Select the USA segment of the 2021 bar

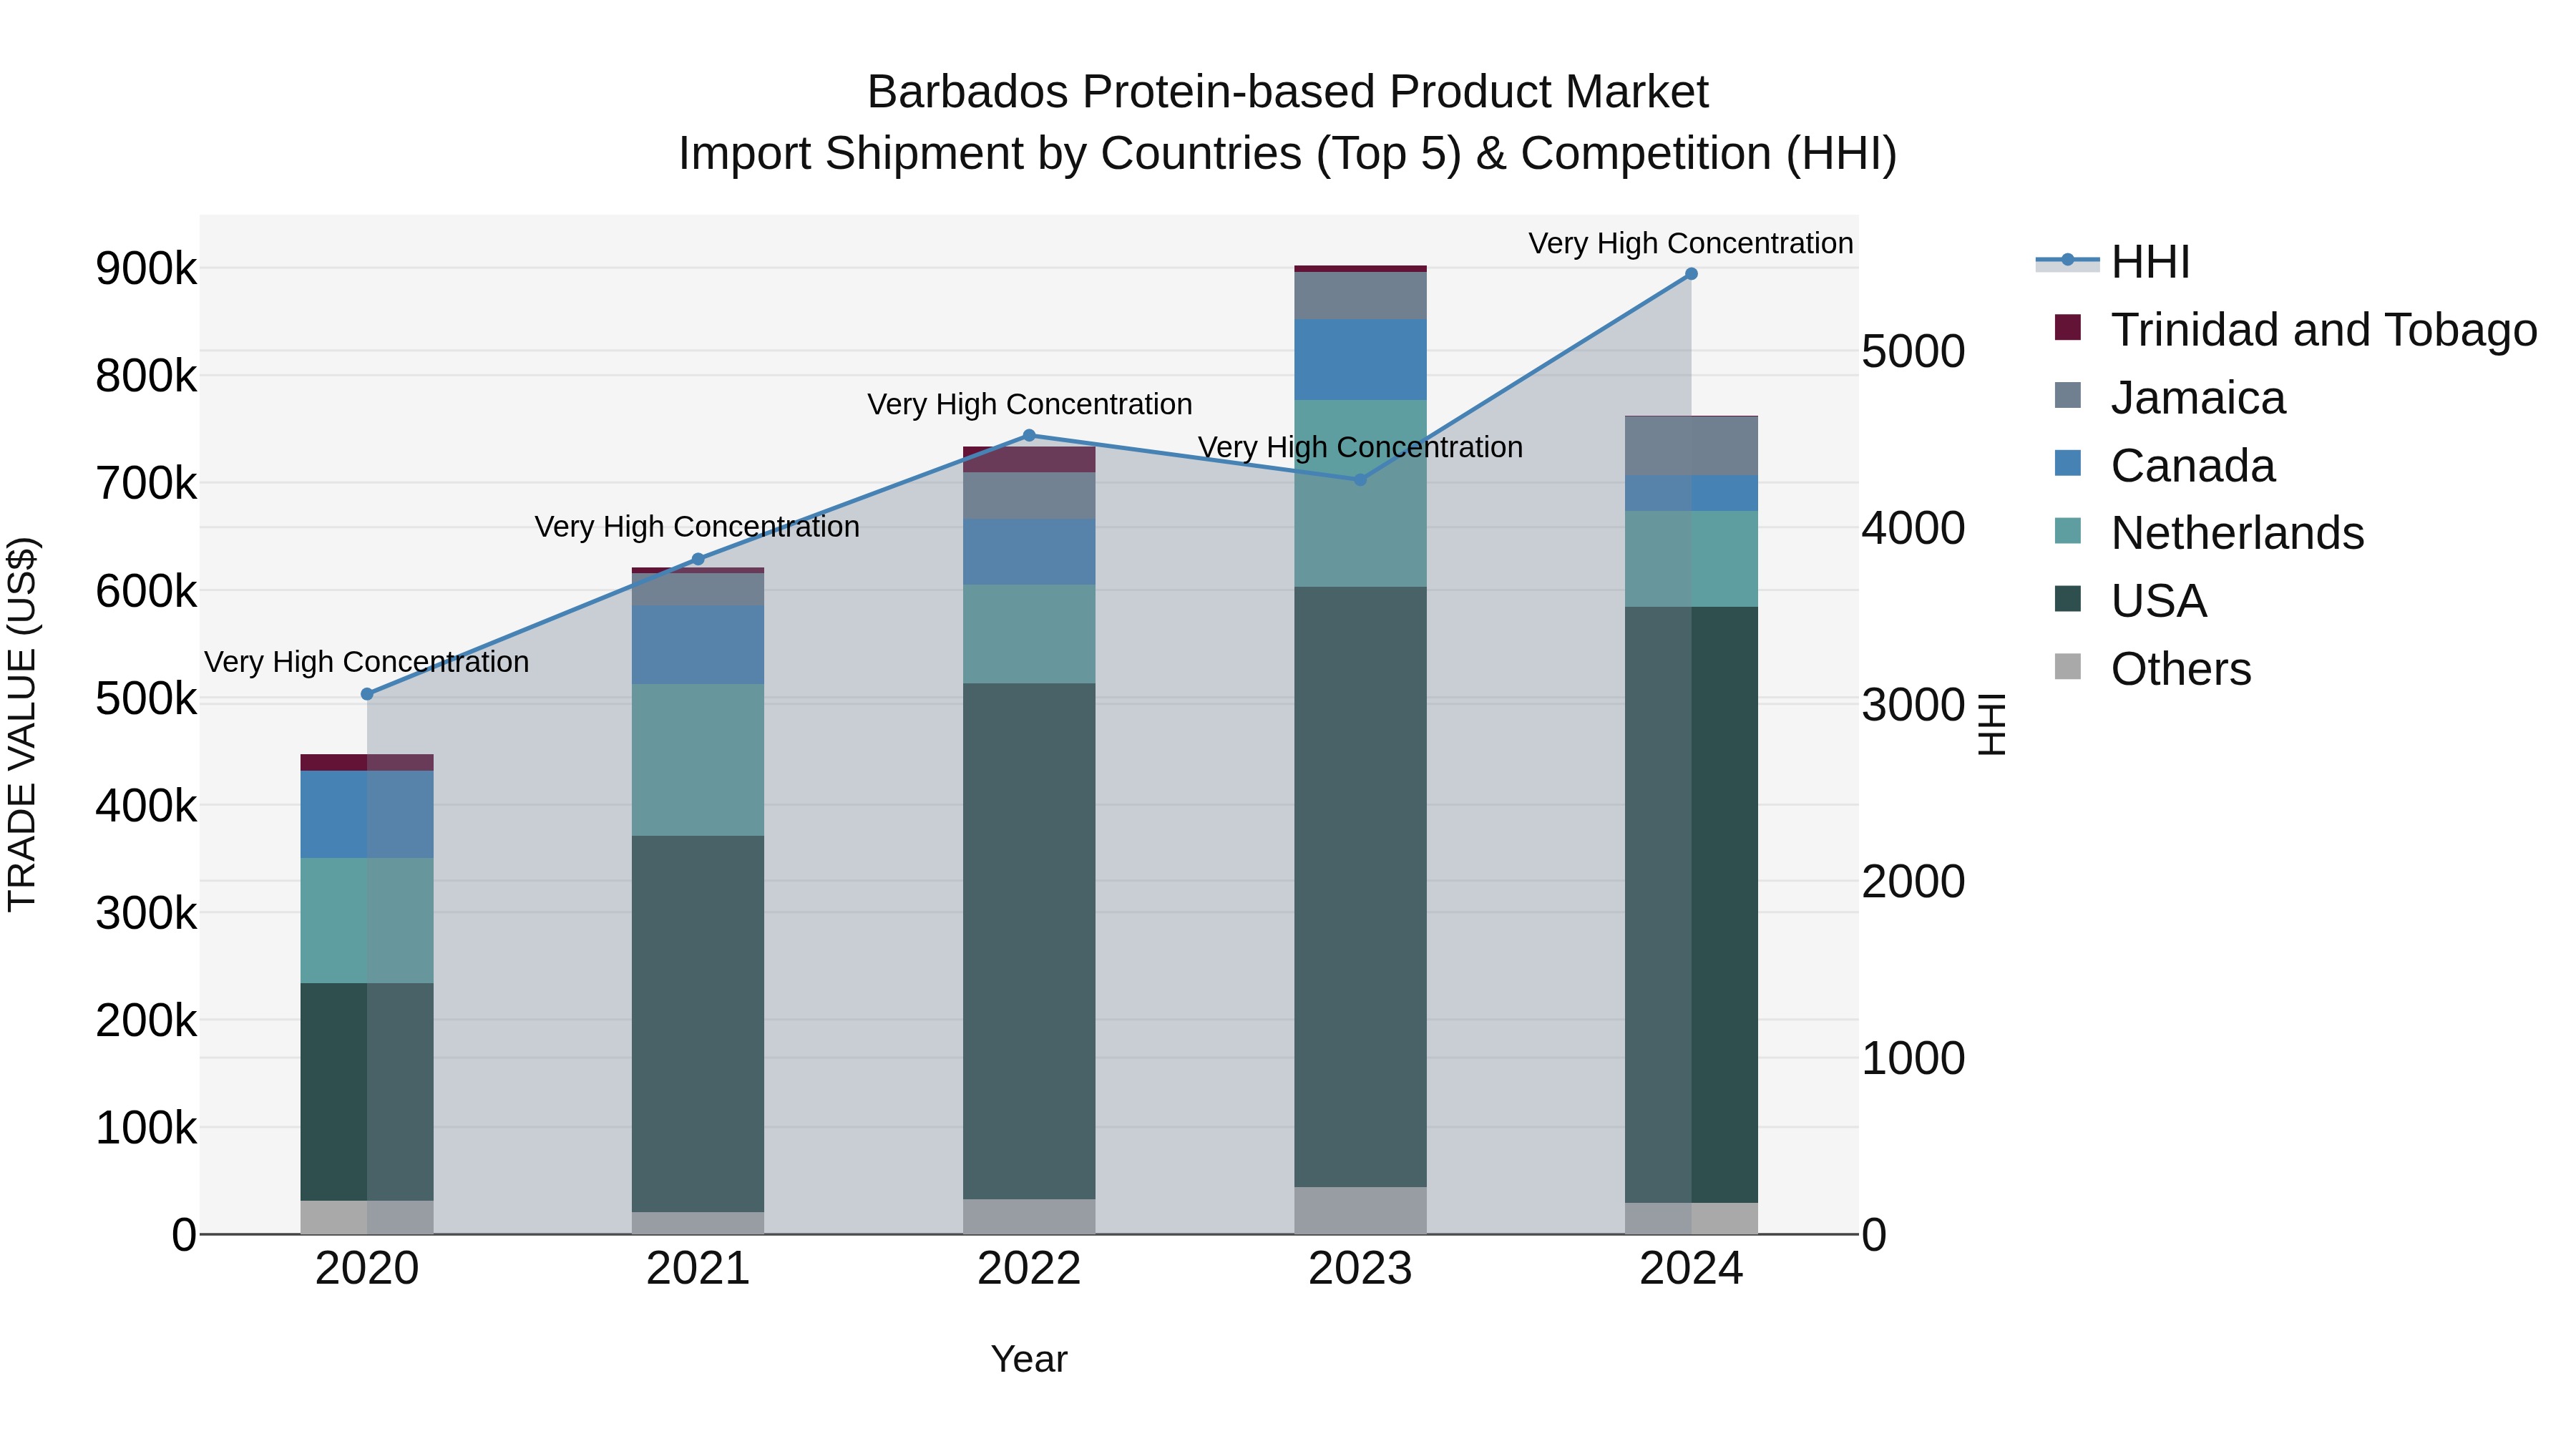(x=698, y=1024)
